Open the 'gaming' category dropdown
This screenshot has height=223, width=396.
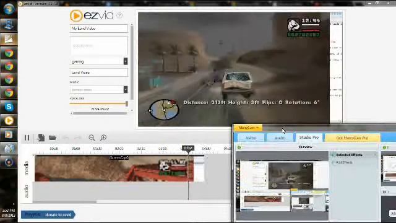126,61
